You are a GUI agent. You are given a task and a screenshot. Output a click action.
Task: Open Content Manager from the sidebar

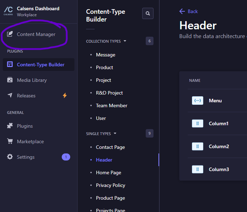pyautogui.click(x=36, y=34)
